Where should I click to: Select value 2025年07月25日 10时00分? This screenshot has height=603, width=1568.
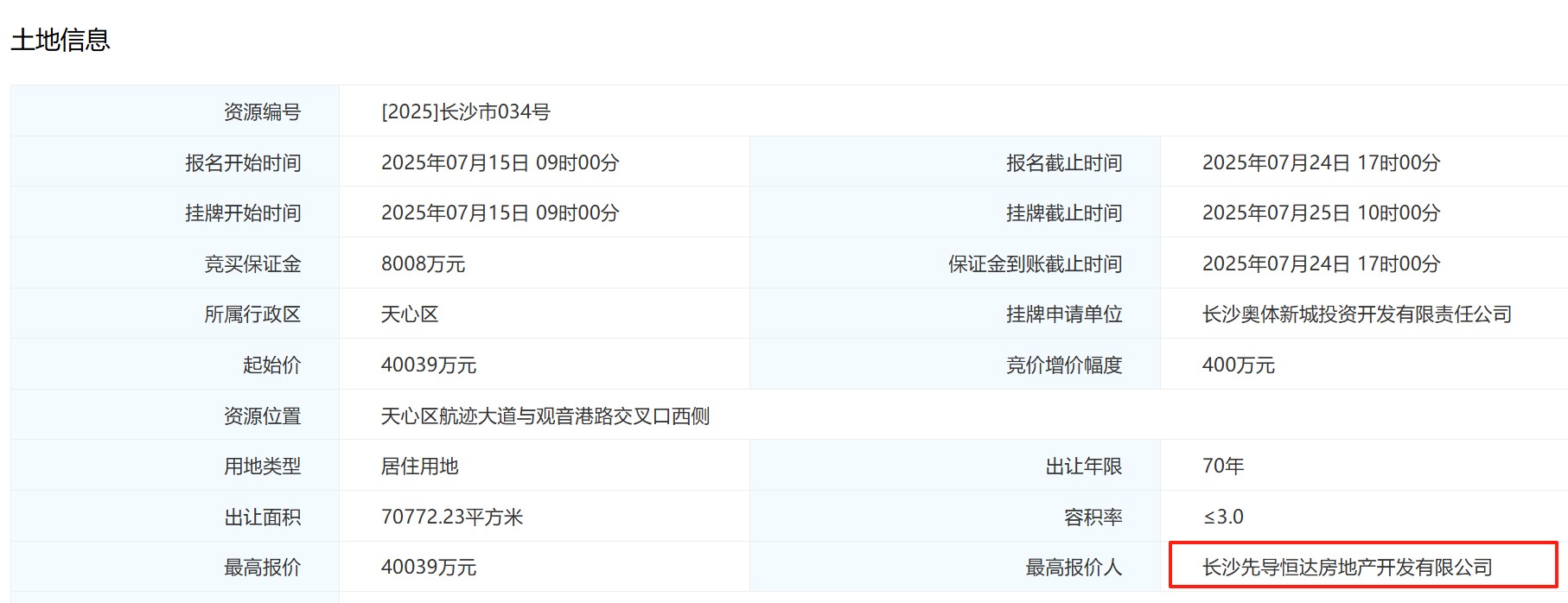[x=1322, y=213]
